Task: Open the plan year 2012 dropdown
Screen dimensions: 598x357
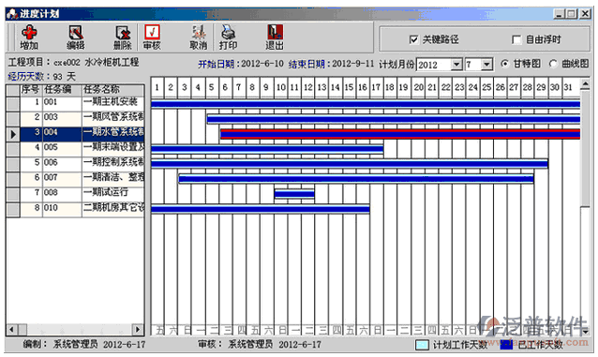Action: click(456, 65)
